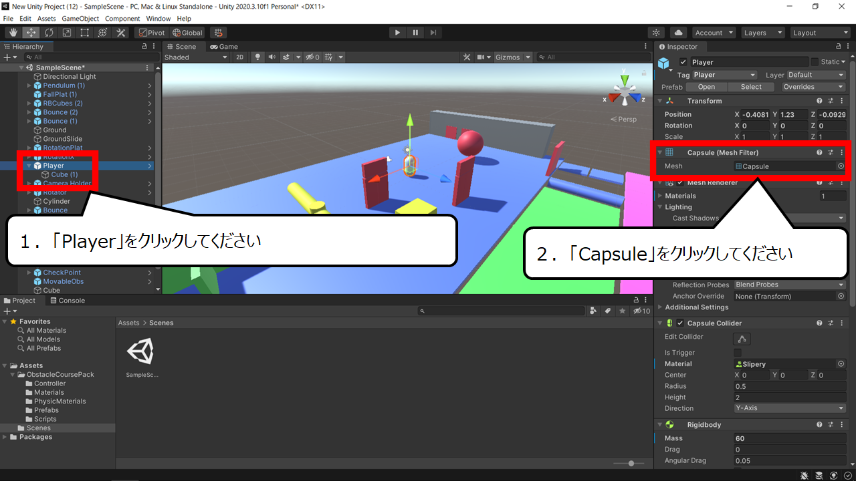Toggle Pivot handle position button

pos(150,33)
